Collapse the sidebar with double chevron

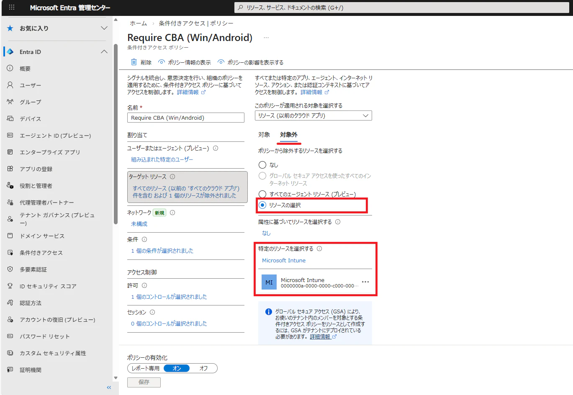[109, 387]
